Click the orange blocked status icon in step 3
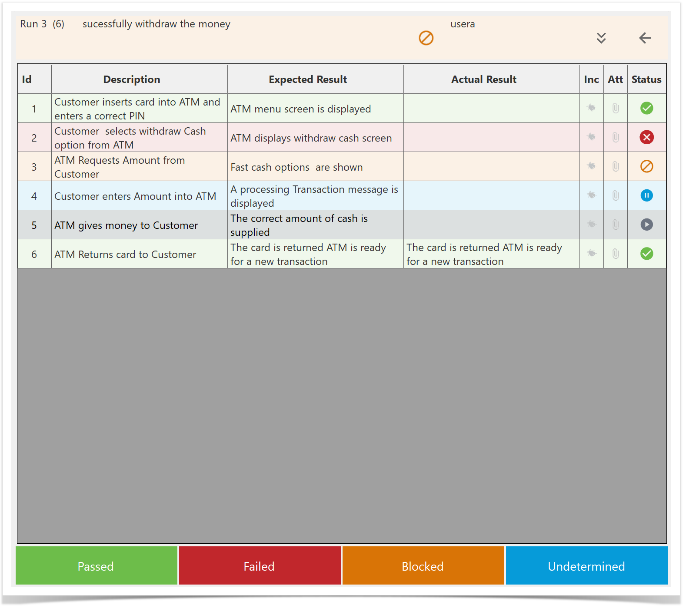Screen dimensions: 686x608 point(646,166)
